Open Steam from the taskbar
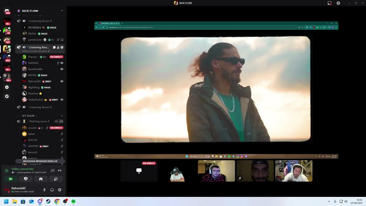366x206 pixels. tap(48, 201)
